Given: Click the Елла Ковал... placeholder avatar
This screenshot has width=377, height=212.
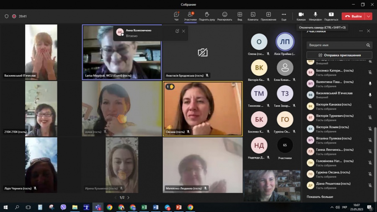Looking at the screenshot, I should 285,68.
